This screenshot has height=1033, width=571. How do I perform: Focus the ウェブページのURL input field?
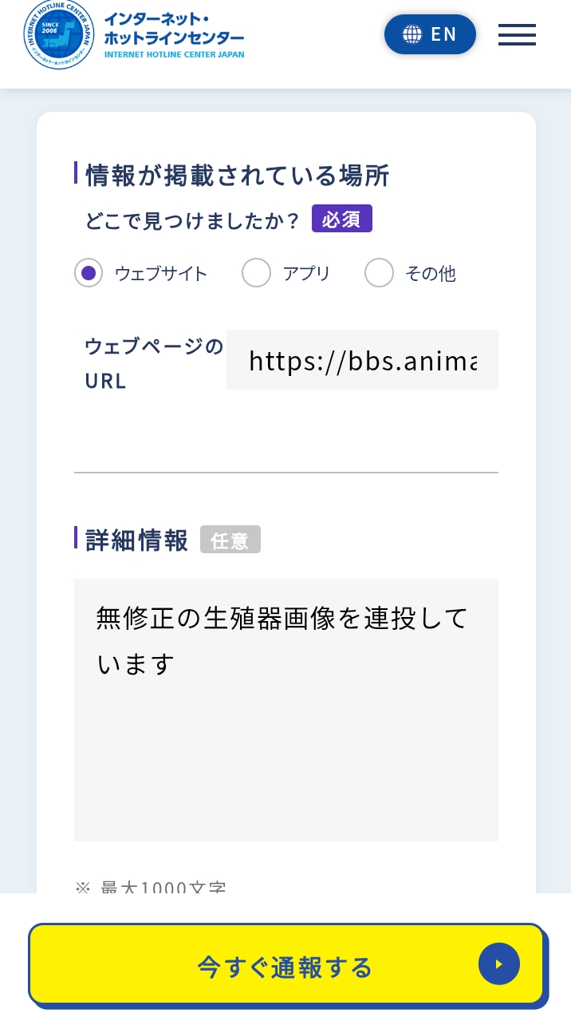click(362, 360)
